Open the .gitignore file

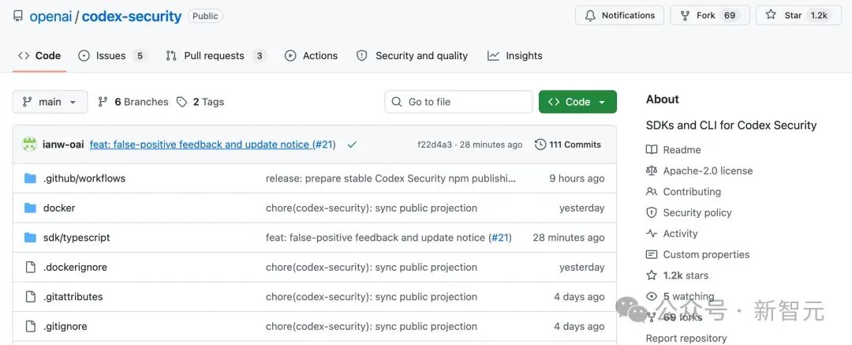pos(65,327)
